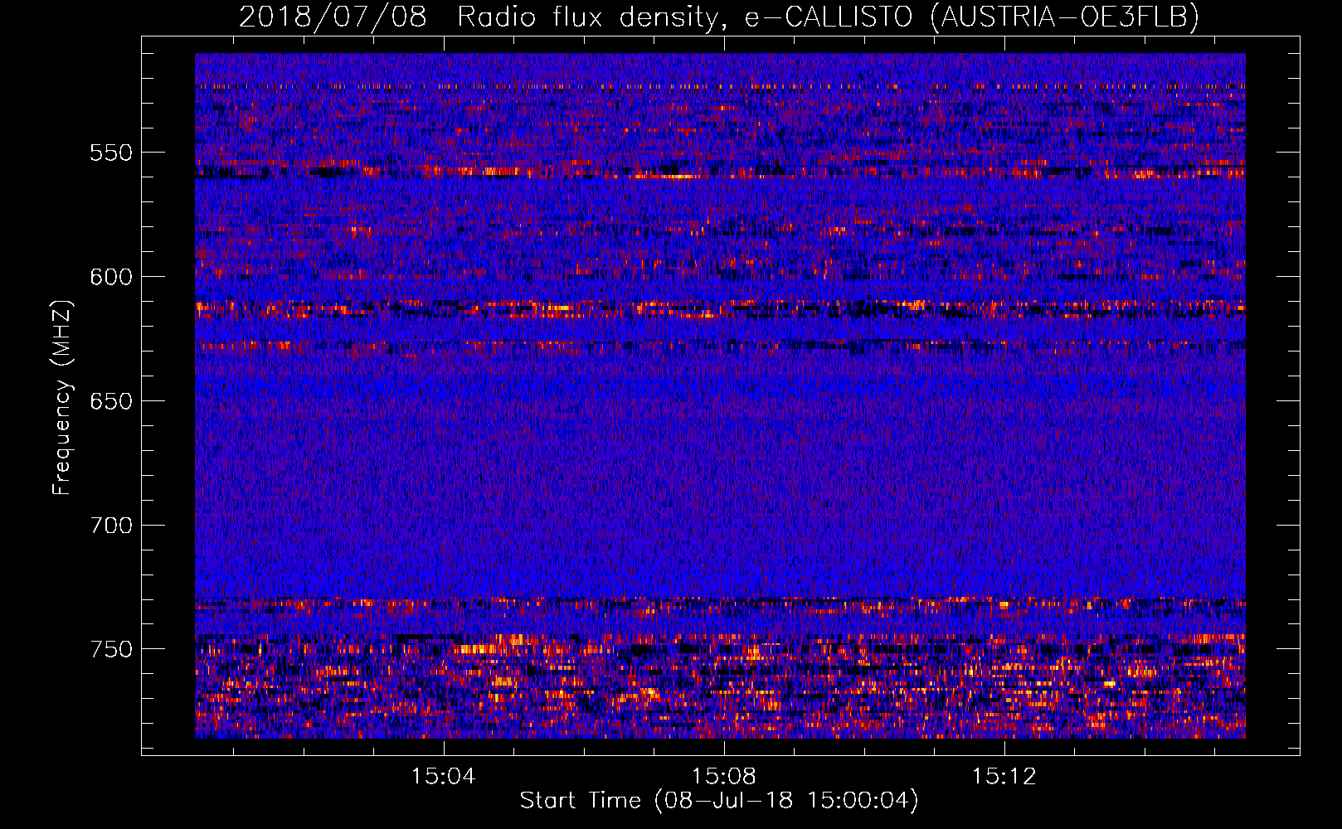Click the 600 frequency axis label

[x=111, y=277]
